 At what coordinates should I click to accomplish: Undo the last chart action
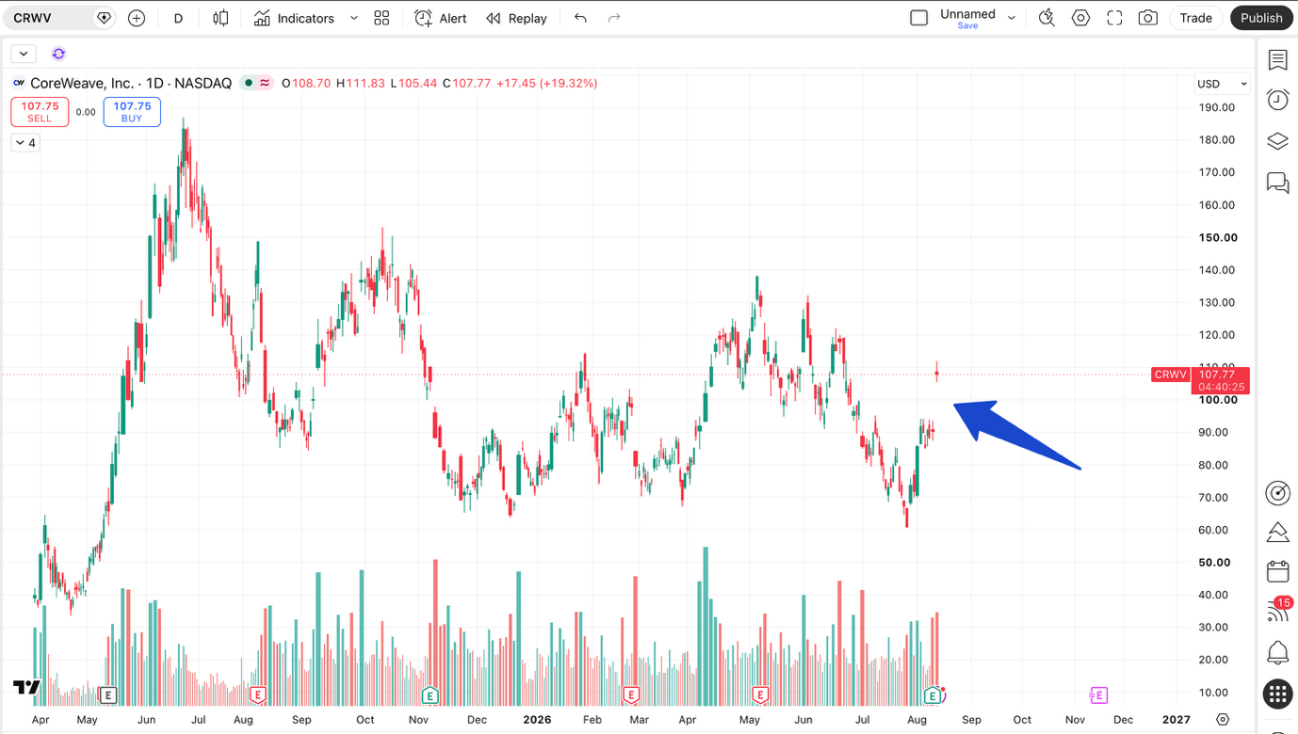(580, 18)
